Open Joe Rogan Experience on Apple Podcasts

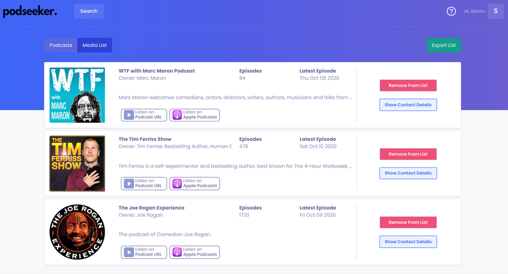pyautogui.click(x=195, y=252)
